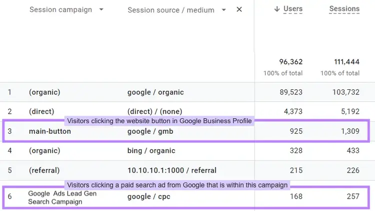
Task: Sort by the Users column header
Action: point(292,9)
